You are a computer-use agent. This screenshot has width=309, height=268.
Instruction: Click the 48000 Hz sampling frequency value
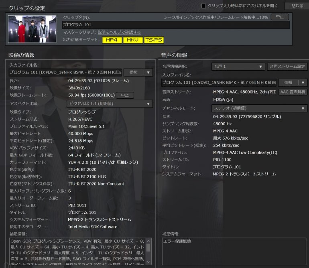pos(222,124)
